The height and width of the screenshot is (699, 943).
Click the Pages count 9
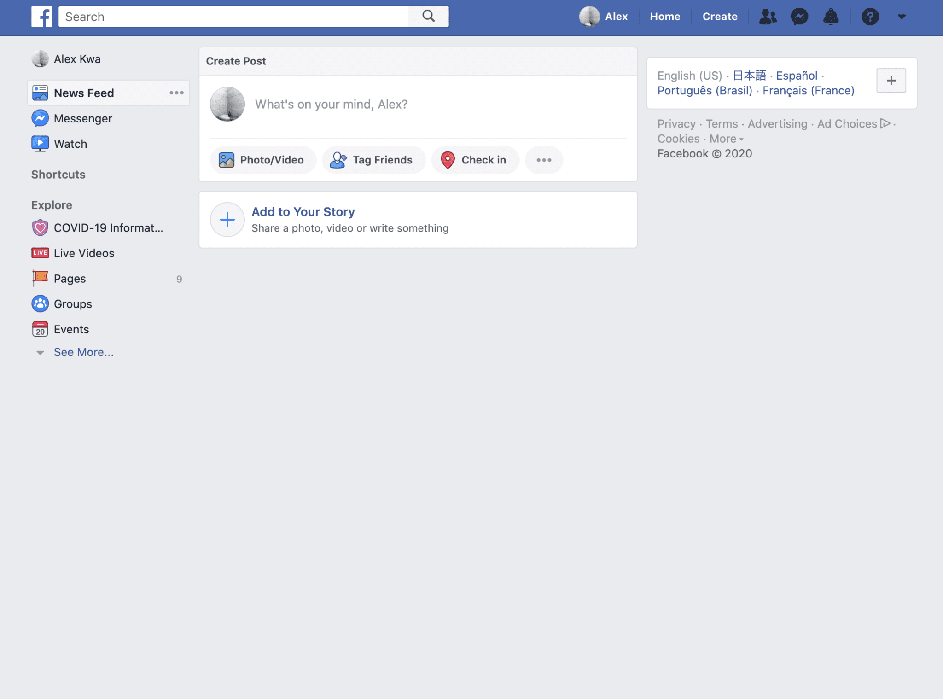coord(179,279)
